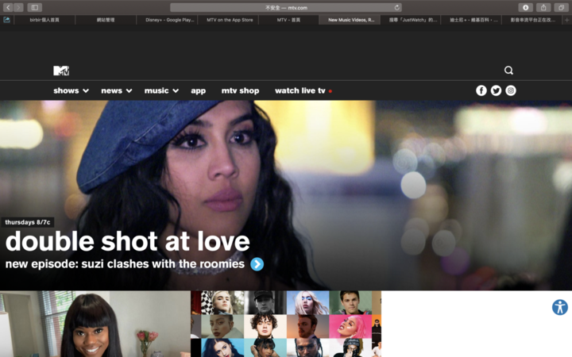The height and width of the screenshot is (357, 572).
Task: Open MTV's Facebook page icon
Action: tap(481, 90)
